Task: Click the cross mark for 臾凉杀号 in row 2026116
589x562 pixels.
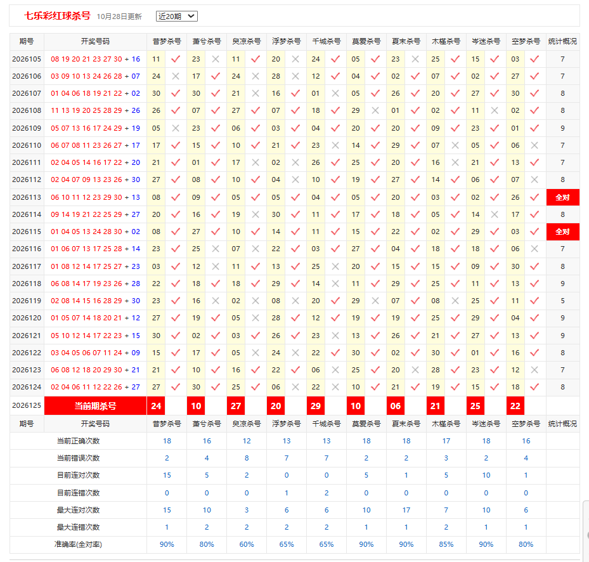Action: [256, 249]
